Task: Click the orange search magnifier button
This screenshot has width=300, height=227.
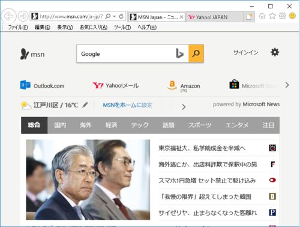Action: 196,53
